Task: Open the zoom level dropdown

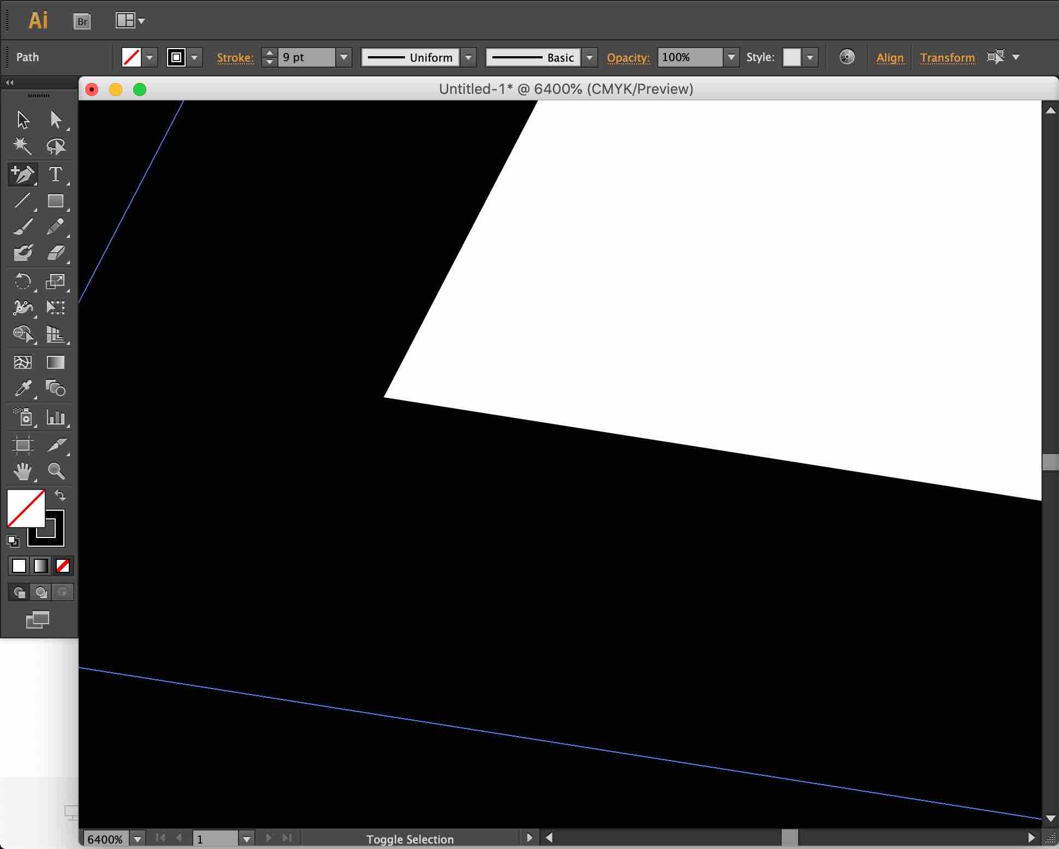Action: pos(138,839)
